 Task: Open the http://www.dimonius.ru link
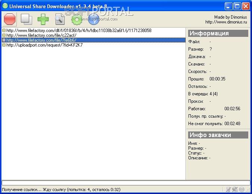(x=226, y=22)
